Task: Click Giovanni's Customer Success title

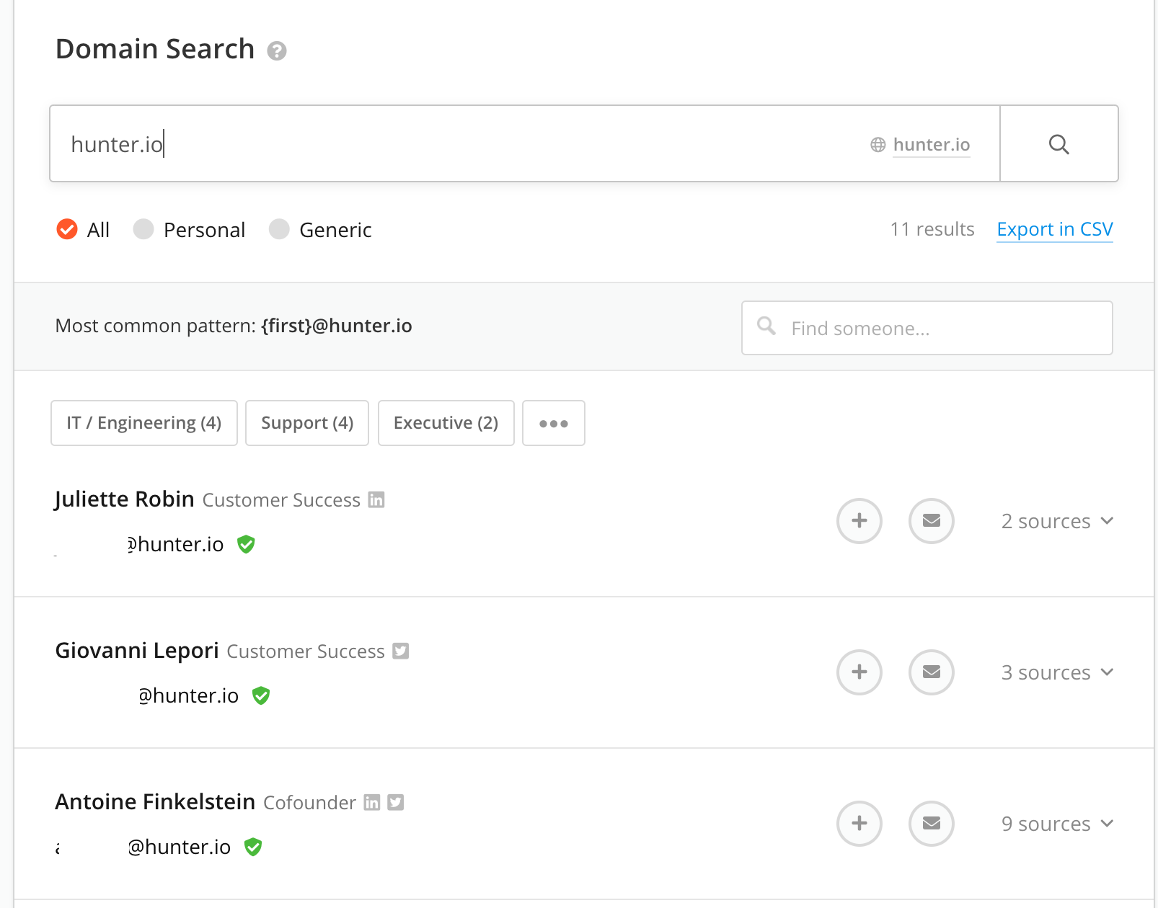Action: 306,651
